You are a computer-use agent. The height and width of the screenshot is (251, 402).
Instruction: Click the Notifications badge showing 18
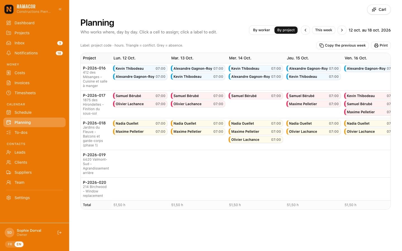59,53
